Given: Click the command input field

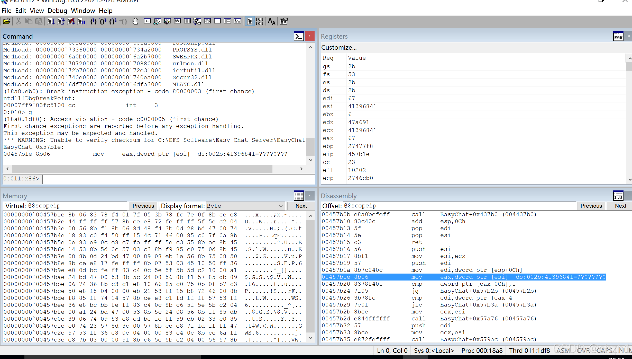Looking at the screenshot, I should [x=178, y=179].
